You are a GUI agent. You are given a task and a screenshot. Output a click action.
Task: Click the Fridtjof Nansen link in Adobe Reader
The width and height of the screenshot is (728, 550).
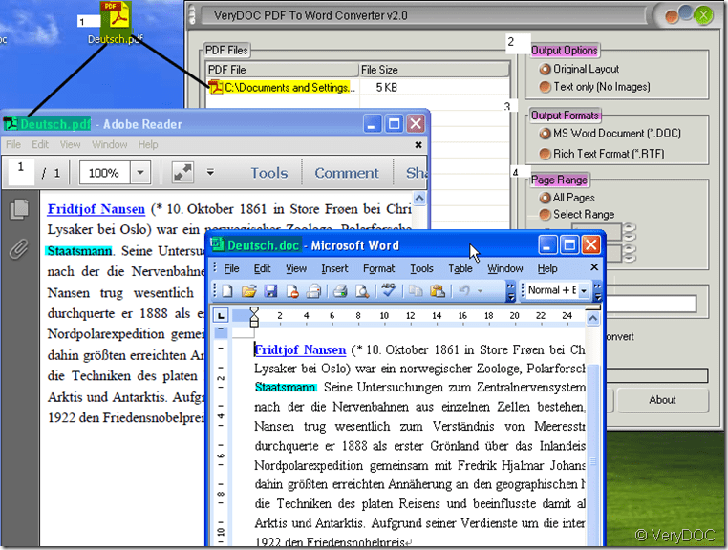[x=96, y=209]
